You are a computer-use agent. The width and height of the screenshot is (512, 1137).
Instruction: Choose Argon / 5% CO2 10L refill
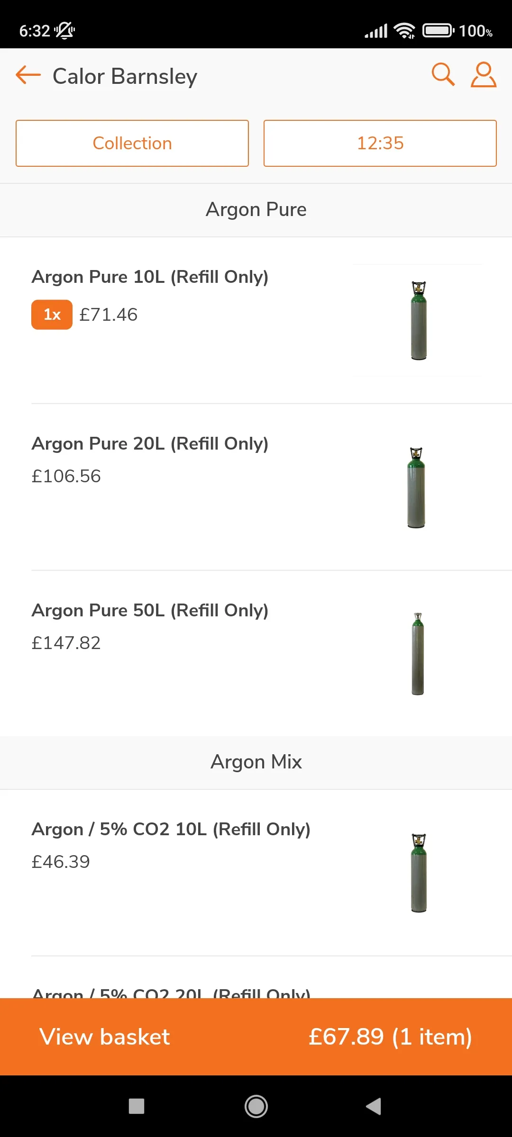[x=171, y=829]
